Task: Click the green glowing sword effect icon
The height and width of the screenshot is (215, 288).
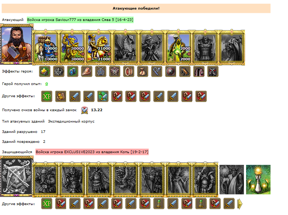Action: tap(103, 96)
